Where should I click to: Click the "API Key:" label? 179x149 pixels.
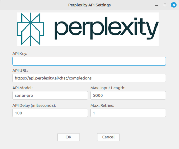(20, 54)
